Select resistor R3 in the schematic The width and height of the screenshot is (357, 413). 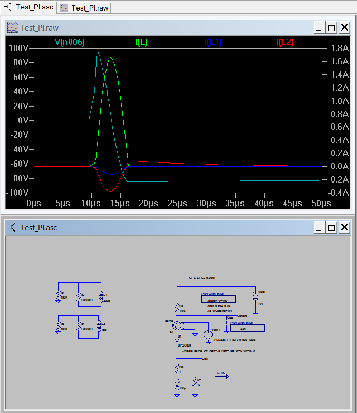coord(59,326)
